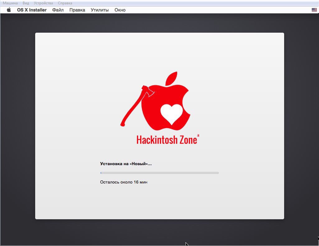Click the US flag input source icon
319x246 pixels.
coord(314,10)
